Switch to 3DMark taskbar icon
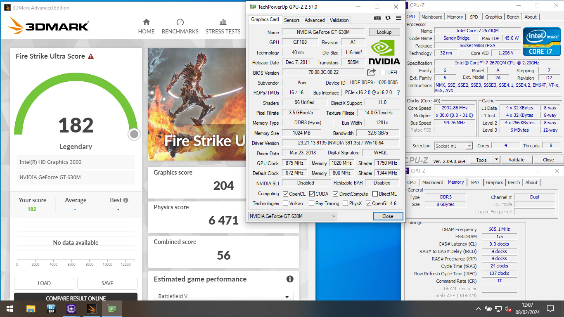Image resolution: width=564 pixels, height=317 pixels. tap(92, 309)
